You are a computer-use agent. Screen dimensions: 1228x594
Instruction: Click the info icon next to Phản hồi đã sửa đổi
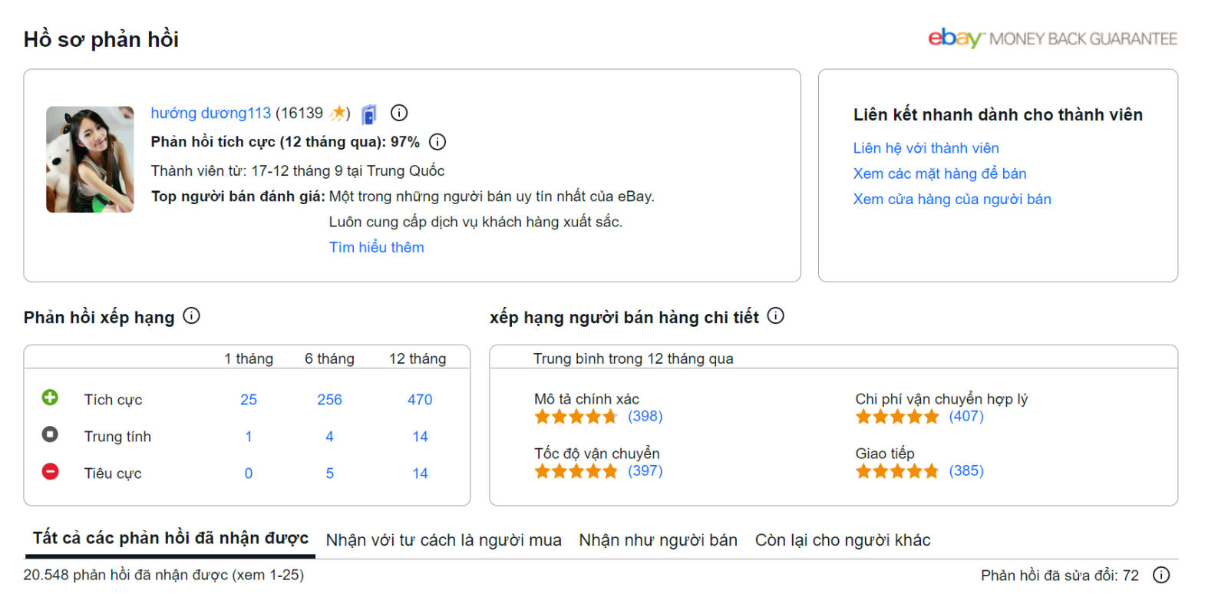tap(1161, 575)
